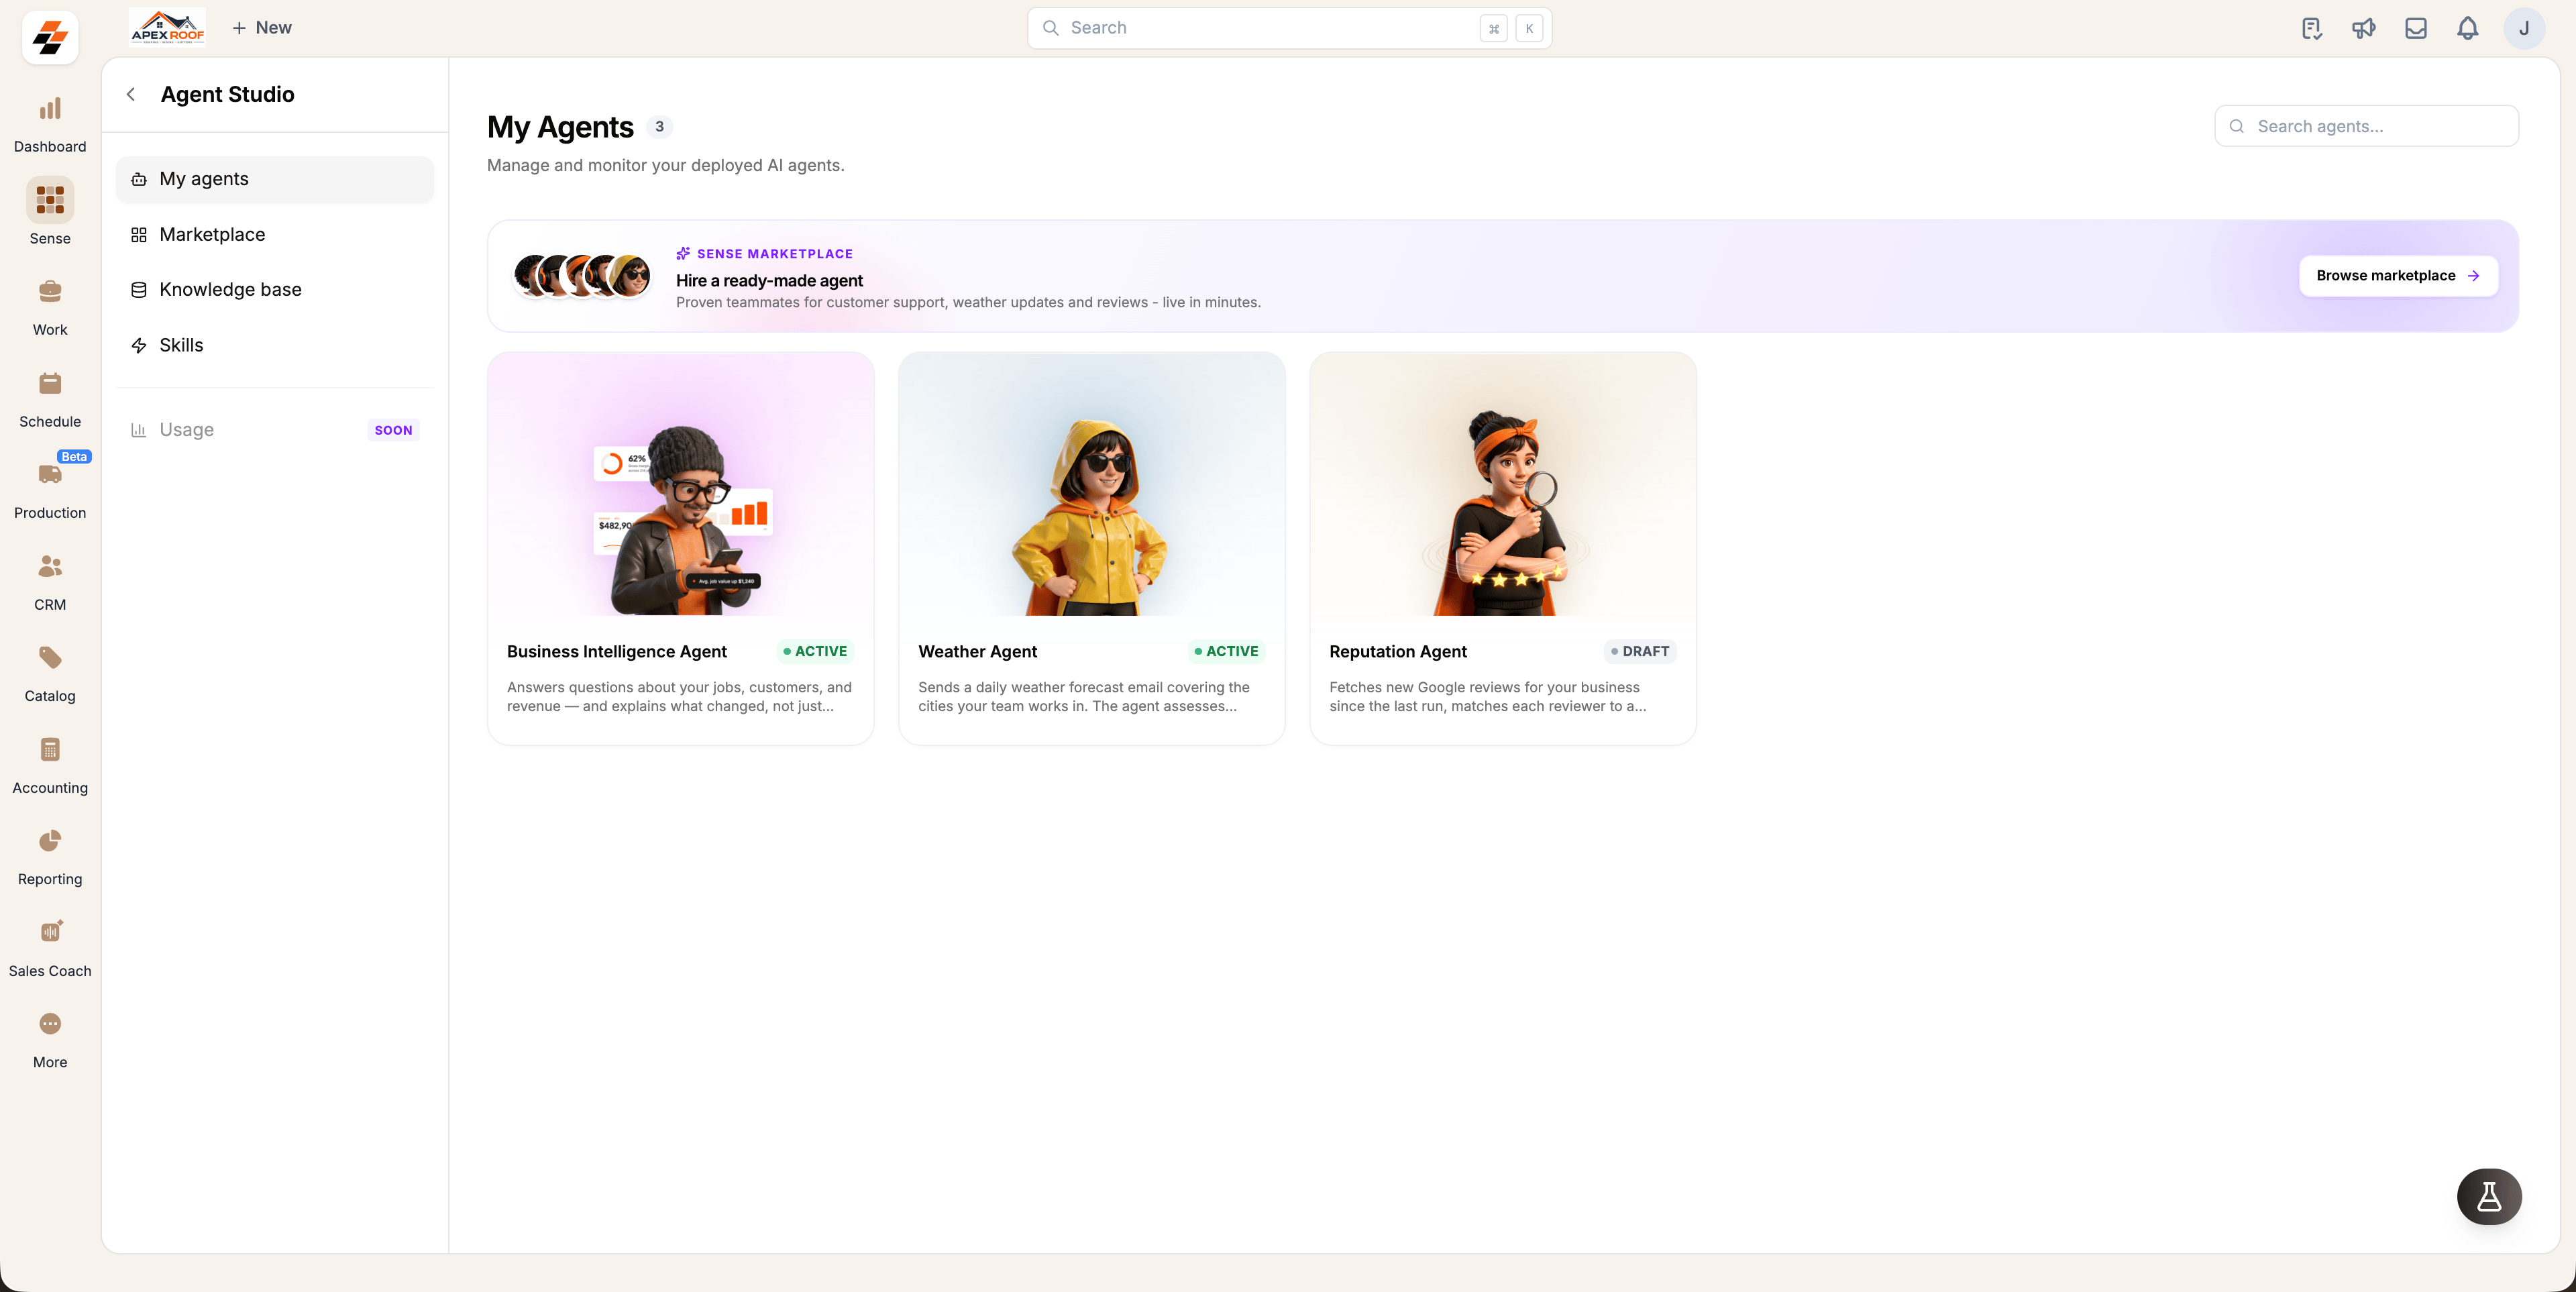Click the ACTIVE badge on Weather Agent
This screenshot has height=1292, width=2576.
pyautogui.click(x=1226, y=652)
